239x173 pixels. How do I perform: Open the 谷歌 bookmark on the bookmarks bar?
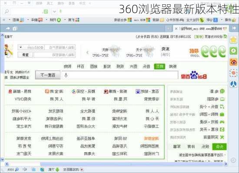tap(212, 20)
